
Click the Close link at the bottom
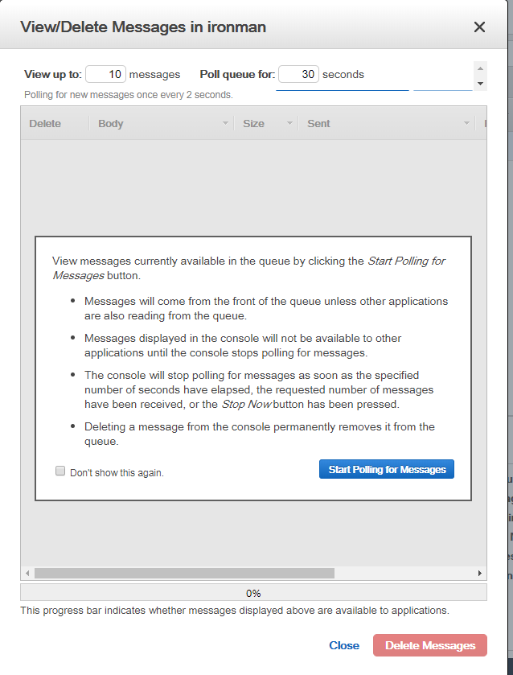tap(344, 645)
